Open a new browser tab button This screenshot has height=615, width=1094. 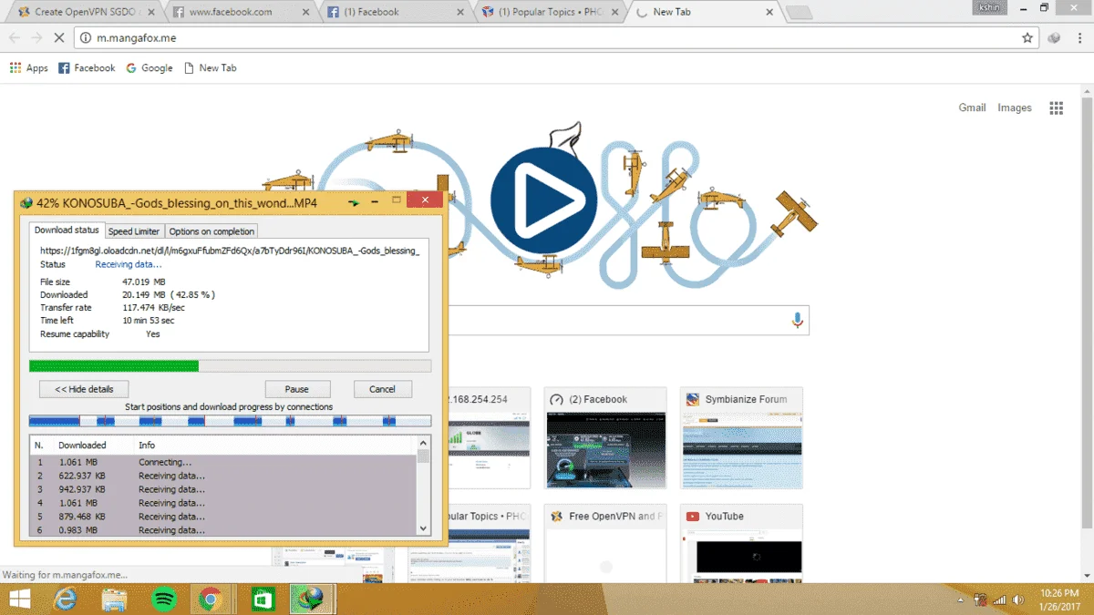(x=800, y=13)
